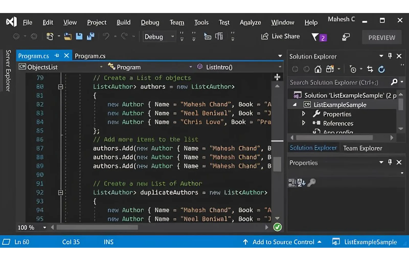
Task: Click the Refresh icon in Solution Explorer toolbar
Action: click(381, 69)
